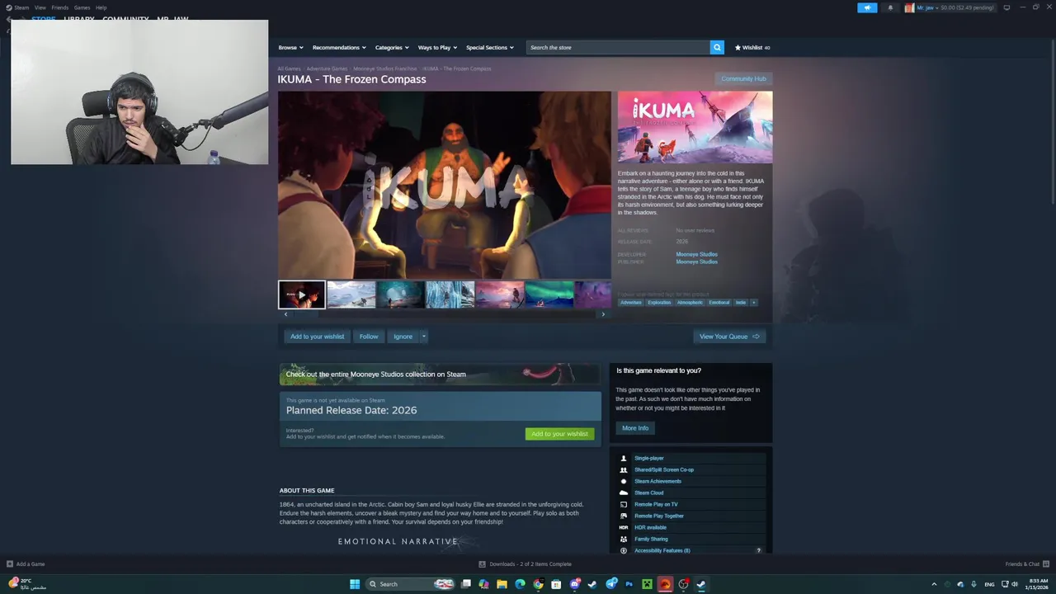Select the aurora borealis screenshot thumbnail

click(549, 295)
